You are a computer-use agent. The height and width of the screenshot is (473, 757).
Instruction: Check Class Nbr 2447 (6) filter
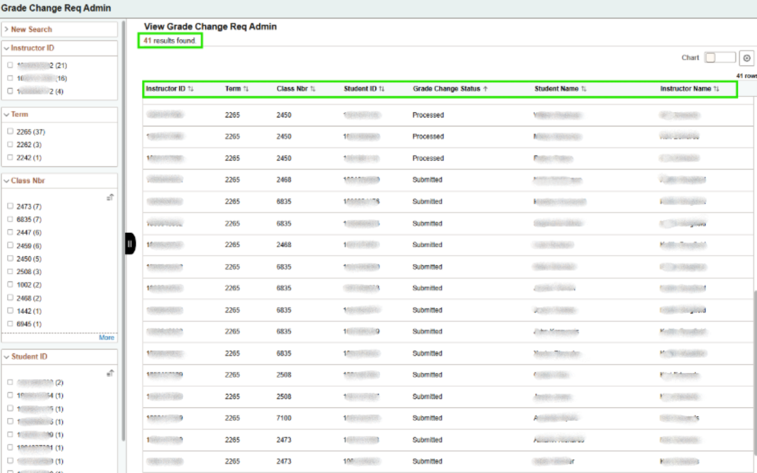pyautogui.click(x=10, y=232)
